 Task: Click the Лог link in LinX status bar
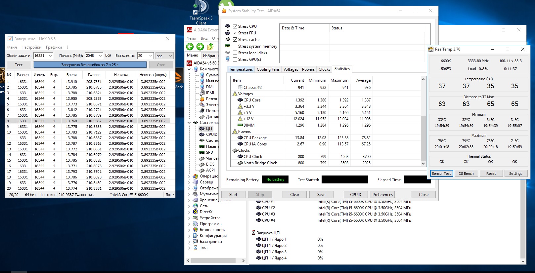[x=170, y=195]
